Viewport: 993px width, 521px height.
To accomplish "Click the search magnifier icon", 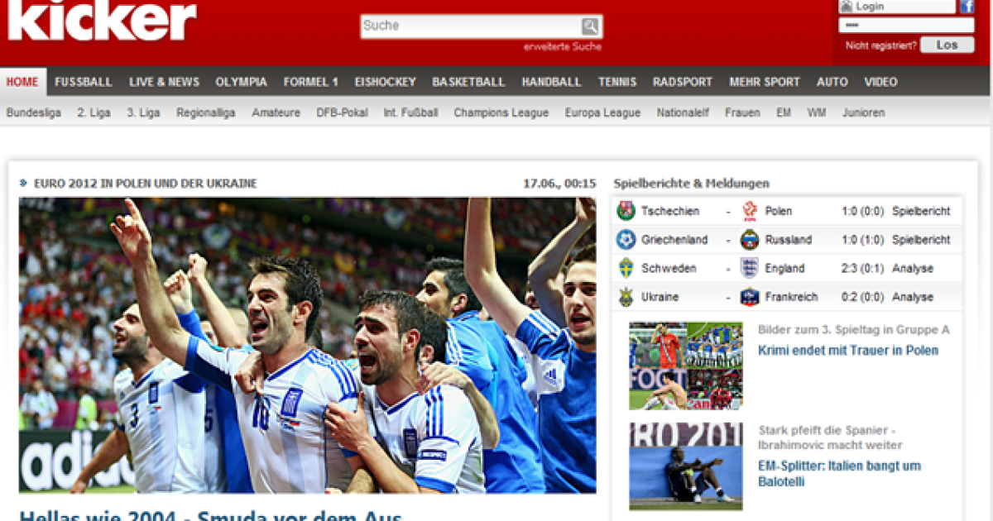I will (589, 26).
